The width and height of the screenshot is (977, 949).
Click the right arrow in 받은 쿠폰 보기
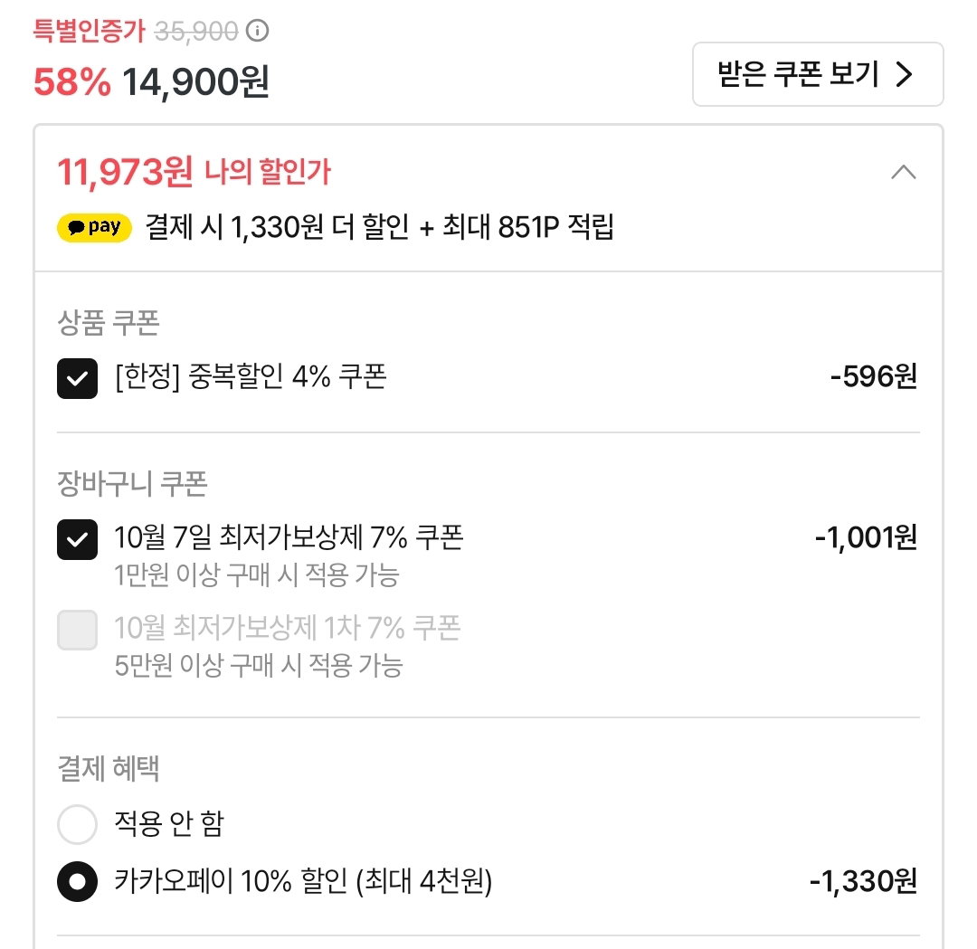point(904,74)
